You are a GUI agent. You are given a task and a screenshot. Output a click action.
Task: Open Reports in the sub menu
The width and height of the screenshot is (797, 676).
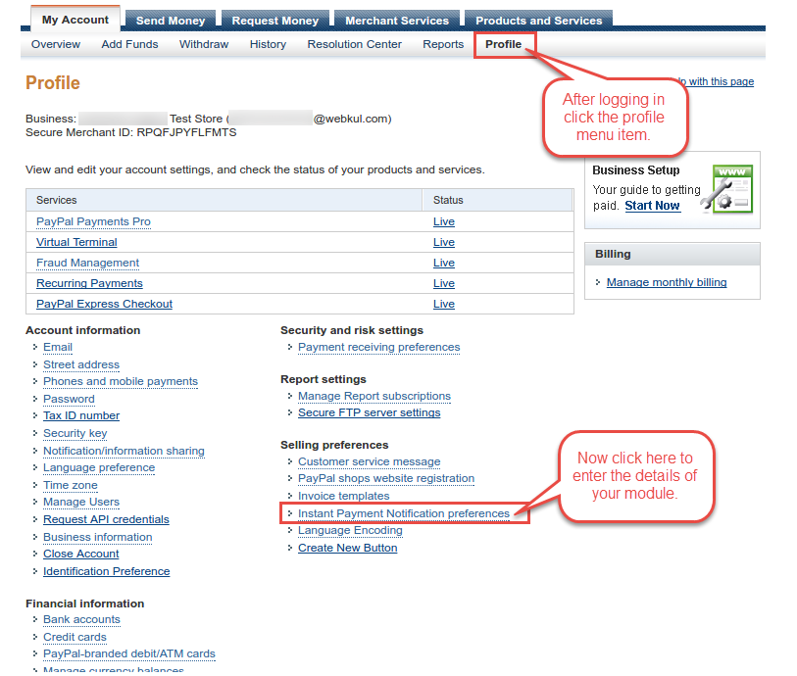pyautogui.click(x=443, y=45)
